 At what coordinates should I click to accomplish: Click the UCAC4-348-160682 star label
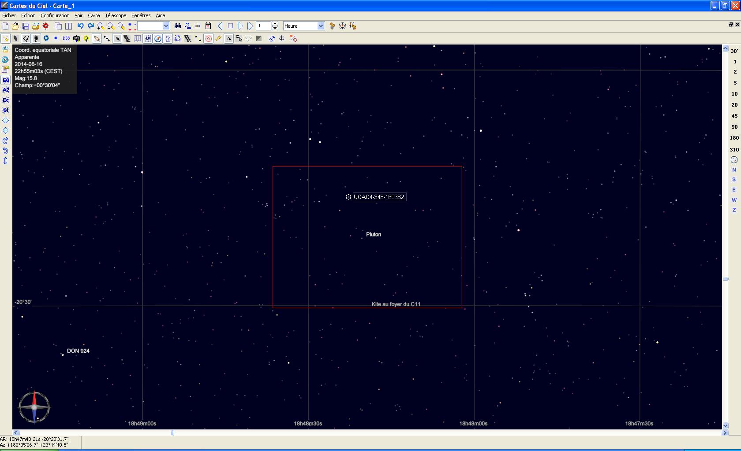click(x=379, y=197)
